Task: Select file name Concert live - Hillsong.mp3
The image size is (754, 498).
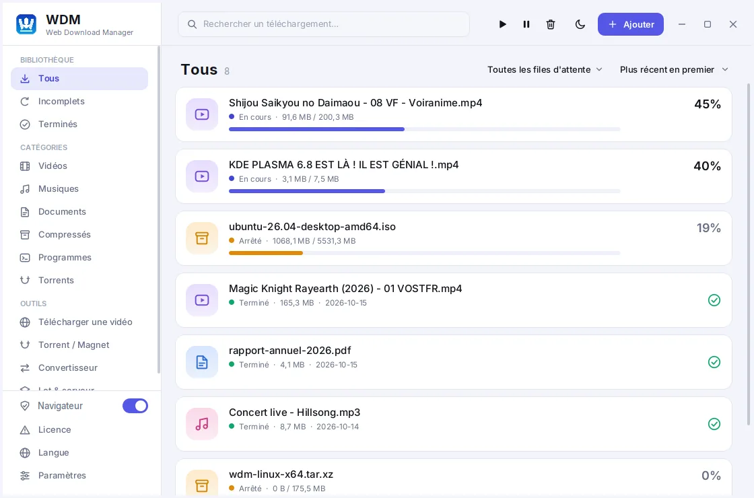Action: coord(294,413)
